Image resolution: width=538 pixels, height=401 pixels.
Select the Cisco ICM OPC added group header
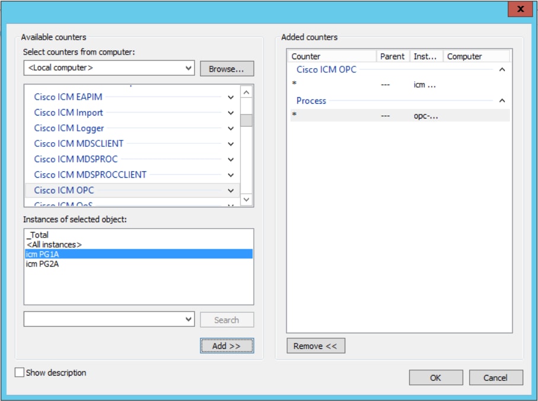coord(326,69)
